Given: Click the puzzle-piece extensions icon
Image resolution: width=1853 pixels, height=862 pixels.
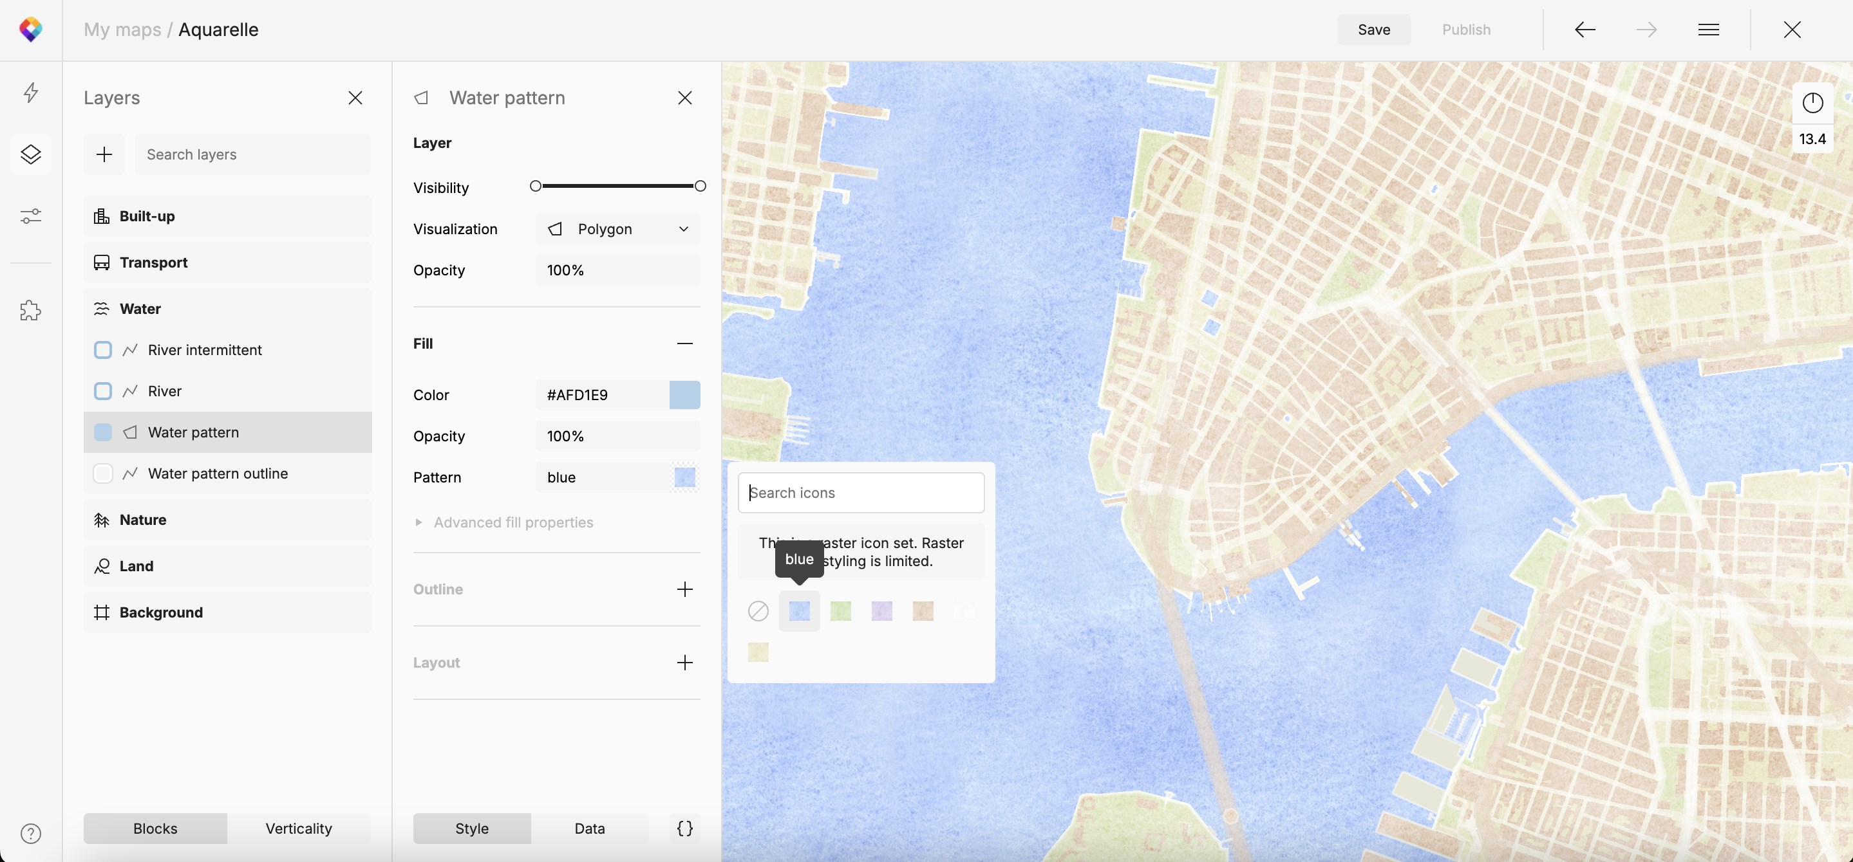Looking at the screenshot, I should [30, 311].
